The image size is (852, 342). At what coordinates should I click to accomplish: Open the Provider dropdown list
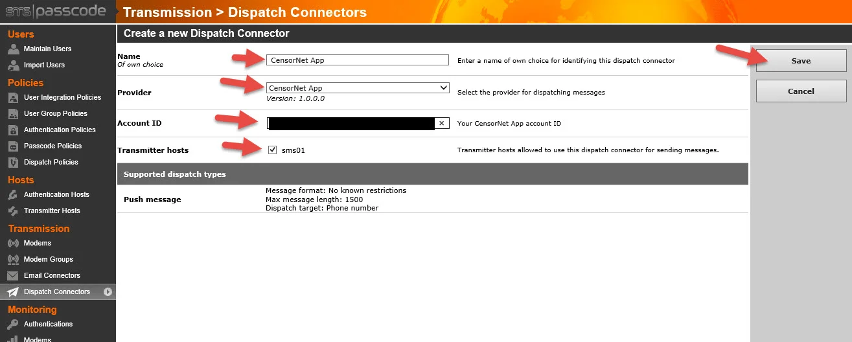pos(358,88)
